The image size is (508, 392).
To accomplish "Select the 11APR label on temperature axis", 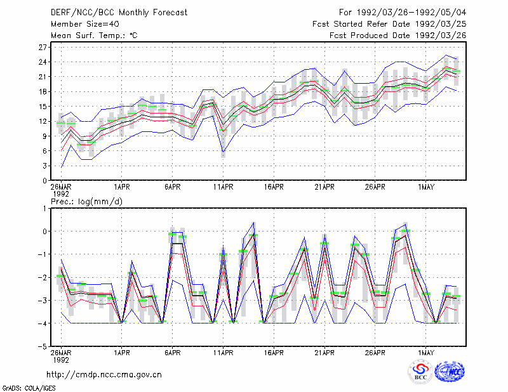I will (224, 186).
